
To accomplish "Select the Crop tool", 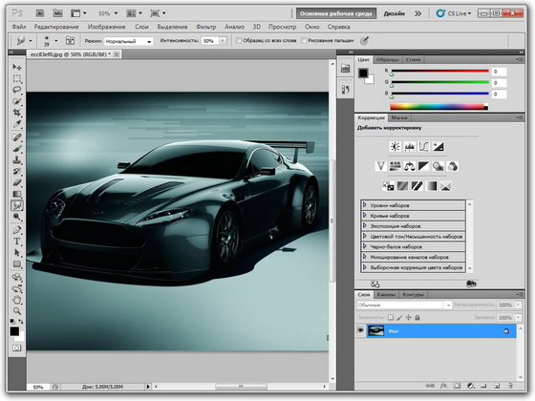I will [17, 113].
